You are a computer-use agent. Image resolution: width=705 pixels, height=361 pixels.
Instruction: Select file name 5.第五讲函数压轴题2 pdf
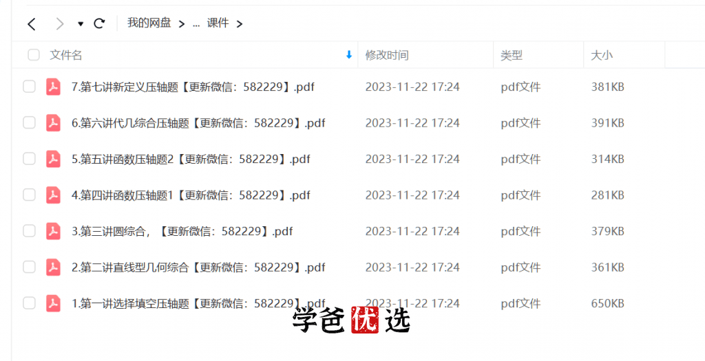[x=191, y=159]
